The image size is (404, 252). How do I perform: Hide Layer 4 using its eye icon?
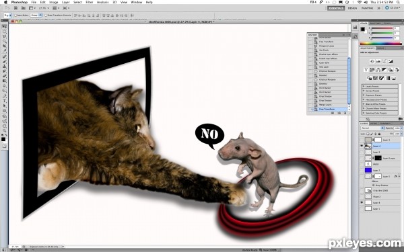pyautogui.click(x=362, y=146)
